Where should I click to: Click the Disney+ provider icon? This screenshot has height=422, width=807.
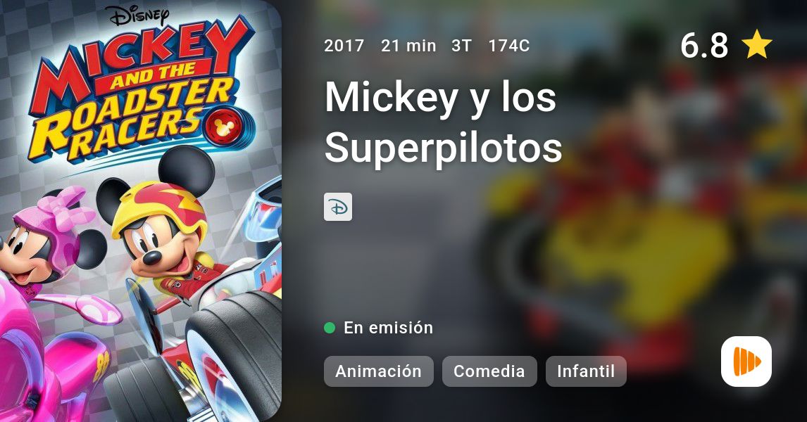coord(337,207)
